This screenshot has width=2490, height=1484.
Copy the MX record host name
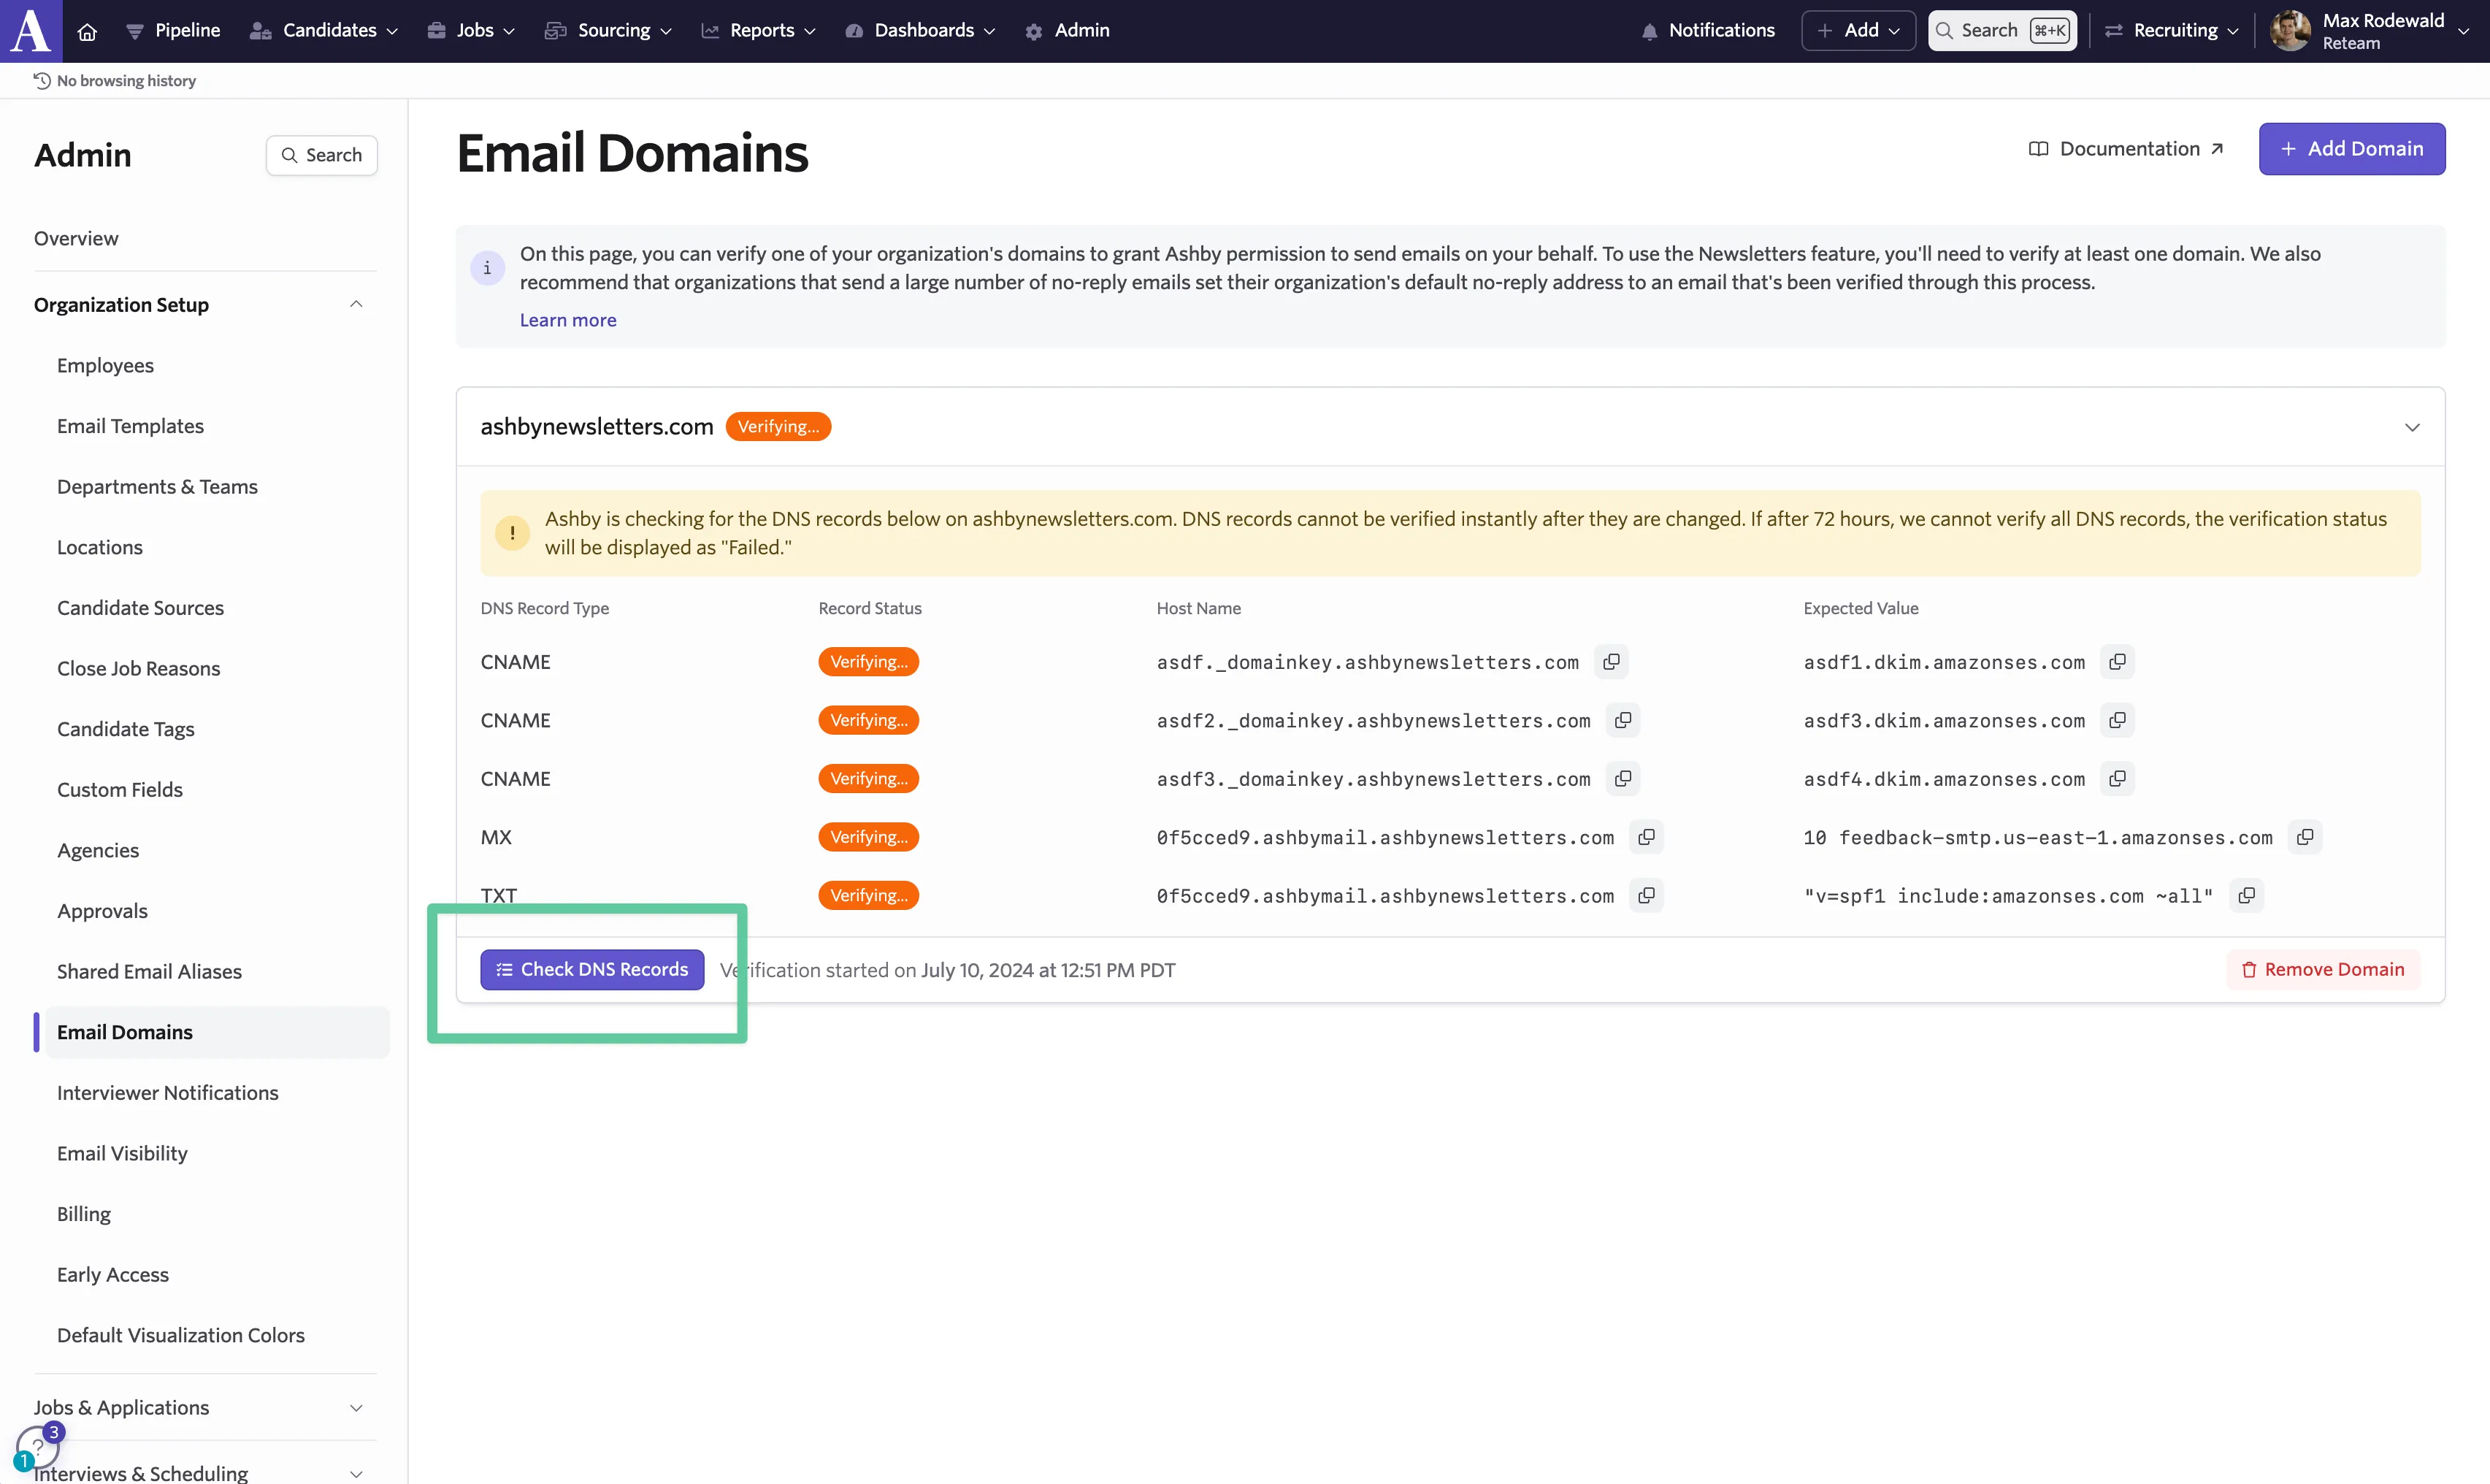click(1647, 837)
